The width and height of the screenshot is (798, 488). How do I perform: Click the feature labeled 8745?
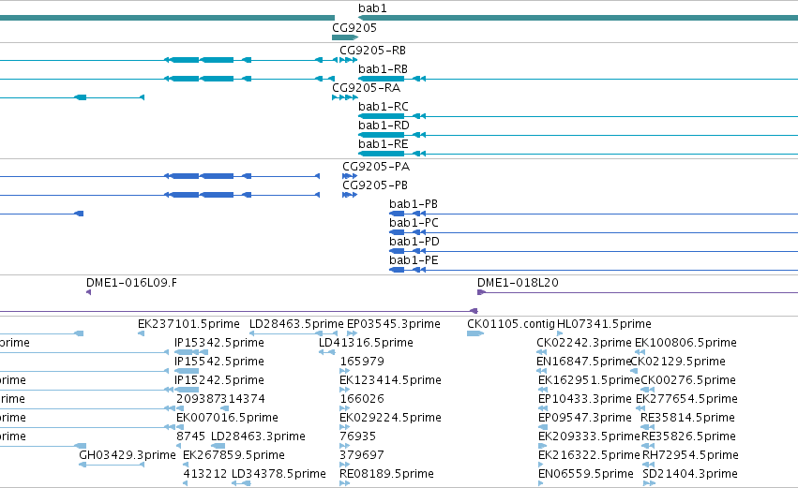(x=191, y=437)
